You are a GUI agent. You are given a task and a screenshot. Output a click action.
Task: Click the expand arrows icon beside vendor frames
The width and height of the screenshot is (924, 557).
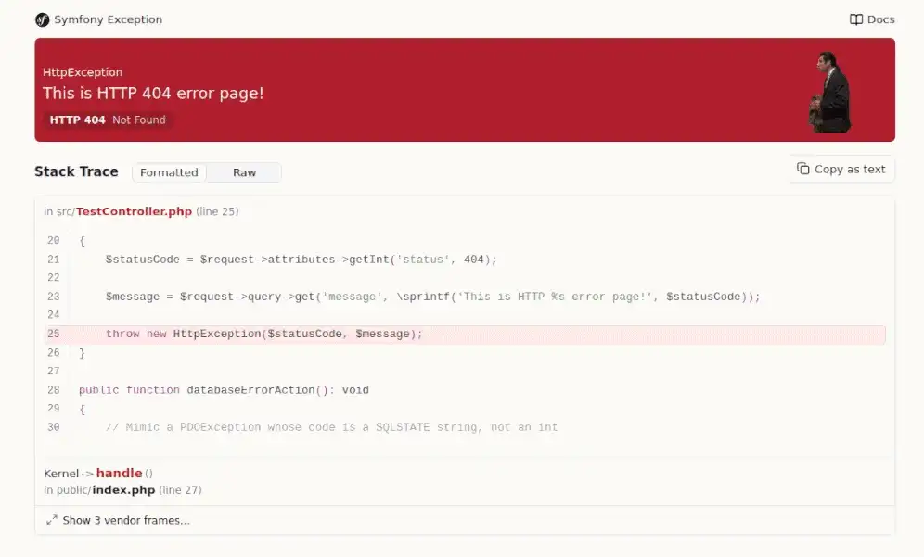(x=52, y=521)
